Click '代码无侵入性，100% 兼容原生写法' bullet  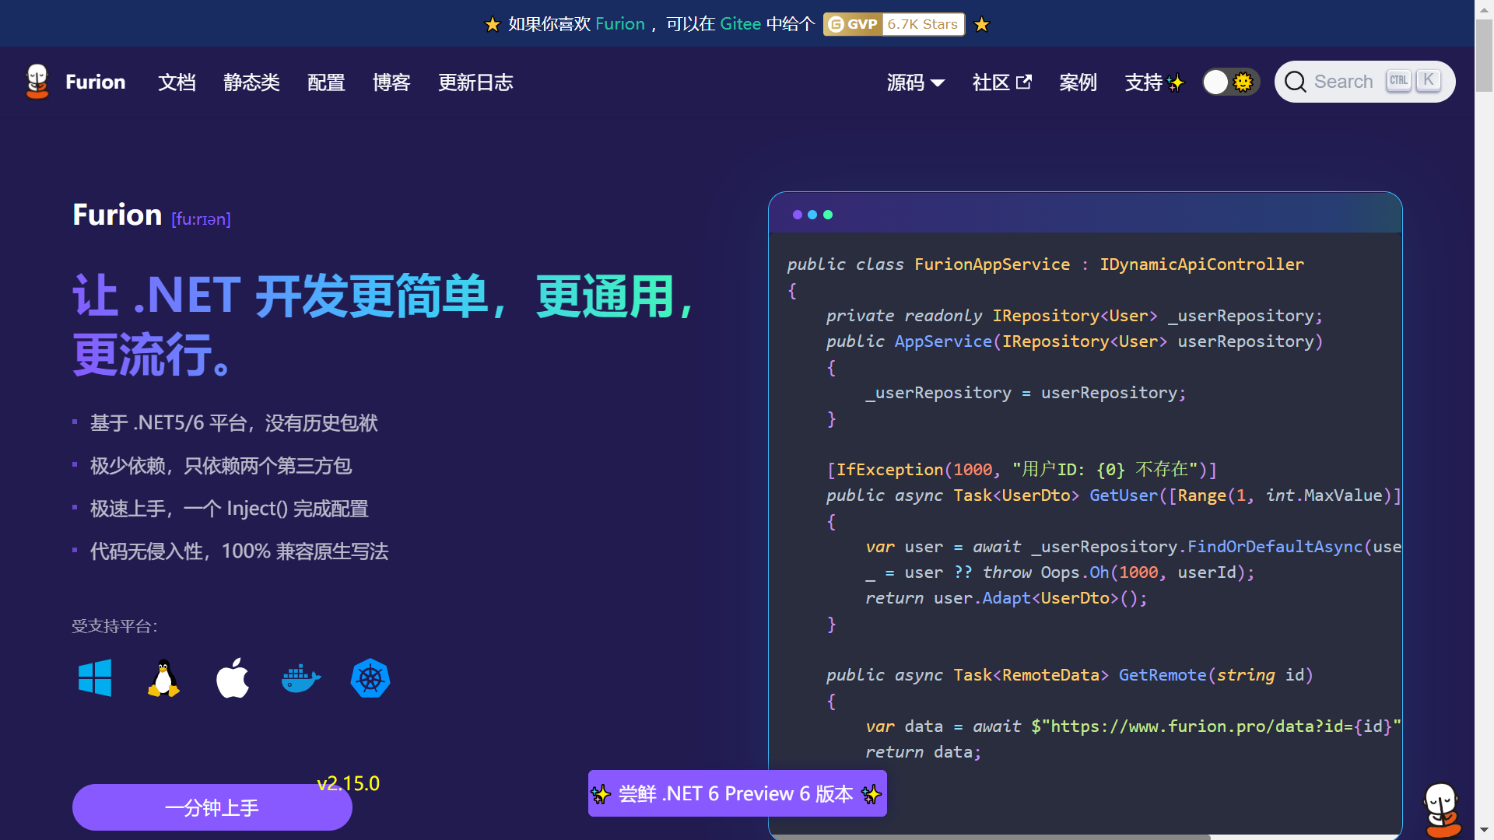click(239, 551)
